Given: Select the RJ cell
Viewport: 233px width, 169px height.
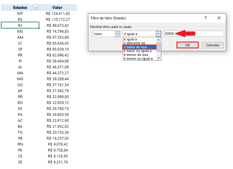Looking at the screenshot, I should tap(20, 25).
